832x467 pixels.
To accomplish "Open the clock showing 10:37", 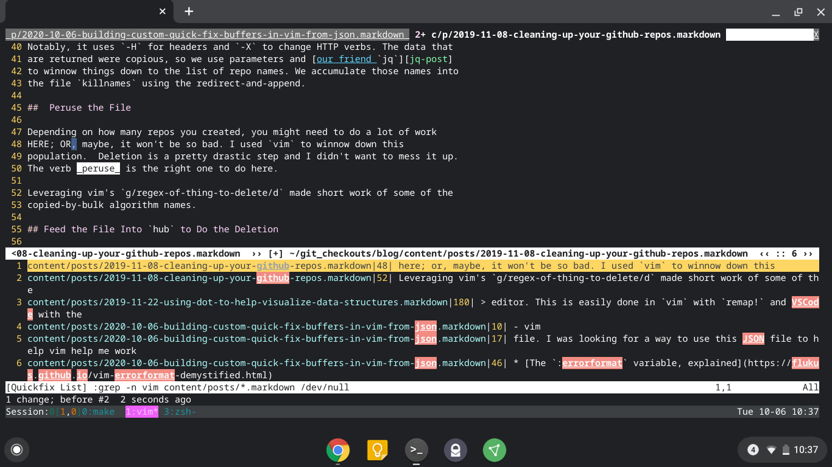I will pyautogui.click(x=806, y=450).
